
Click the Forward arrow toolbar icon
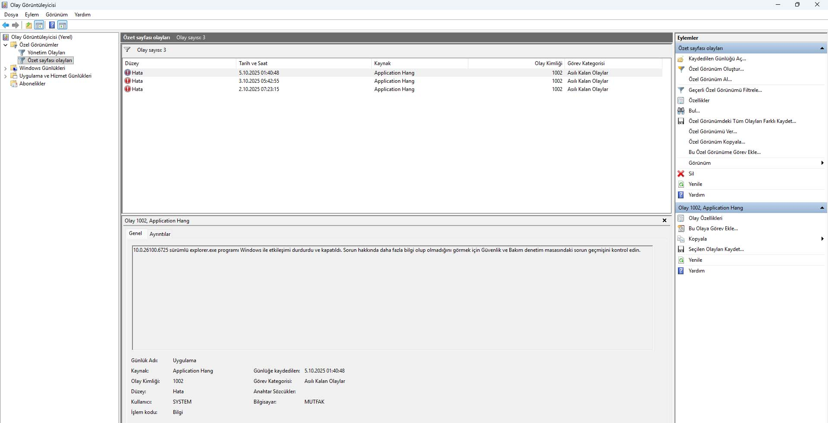pyautogui.click(x=16, y=25)
